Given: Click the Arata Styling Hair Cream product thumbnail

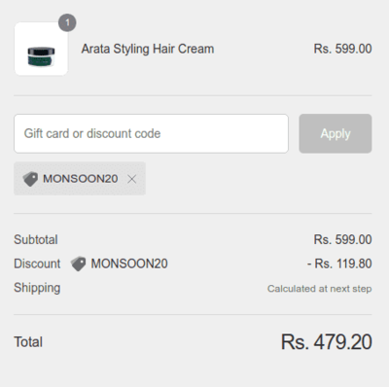Looking at the screenshot, I should (41, 49).
